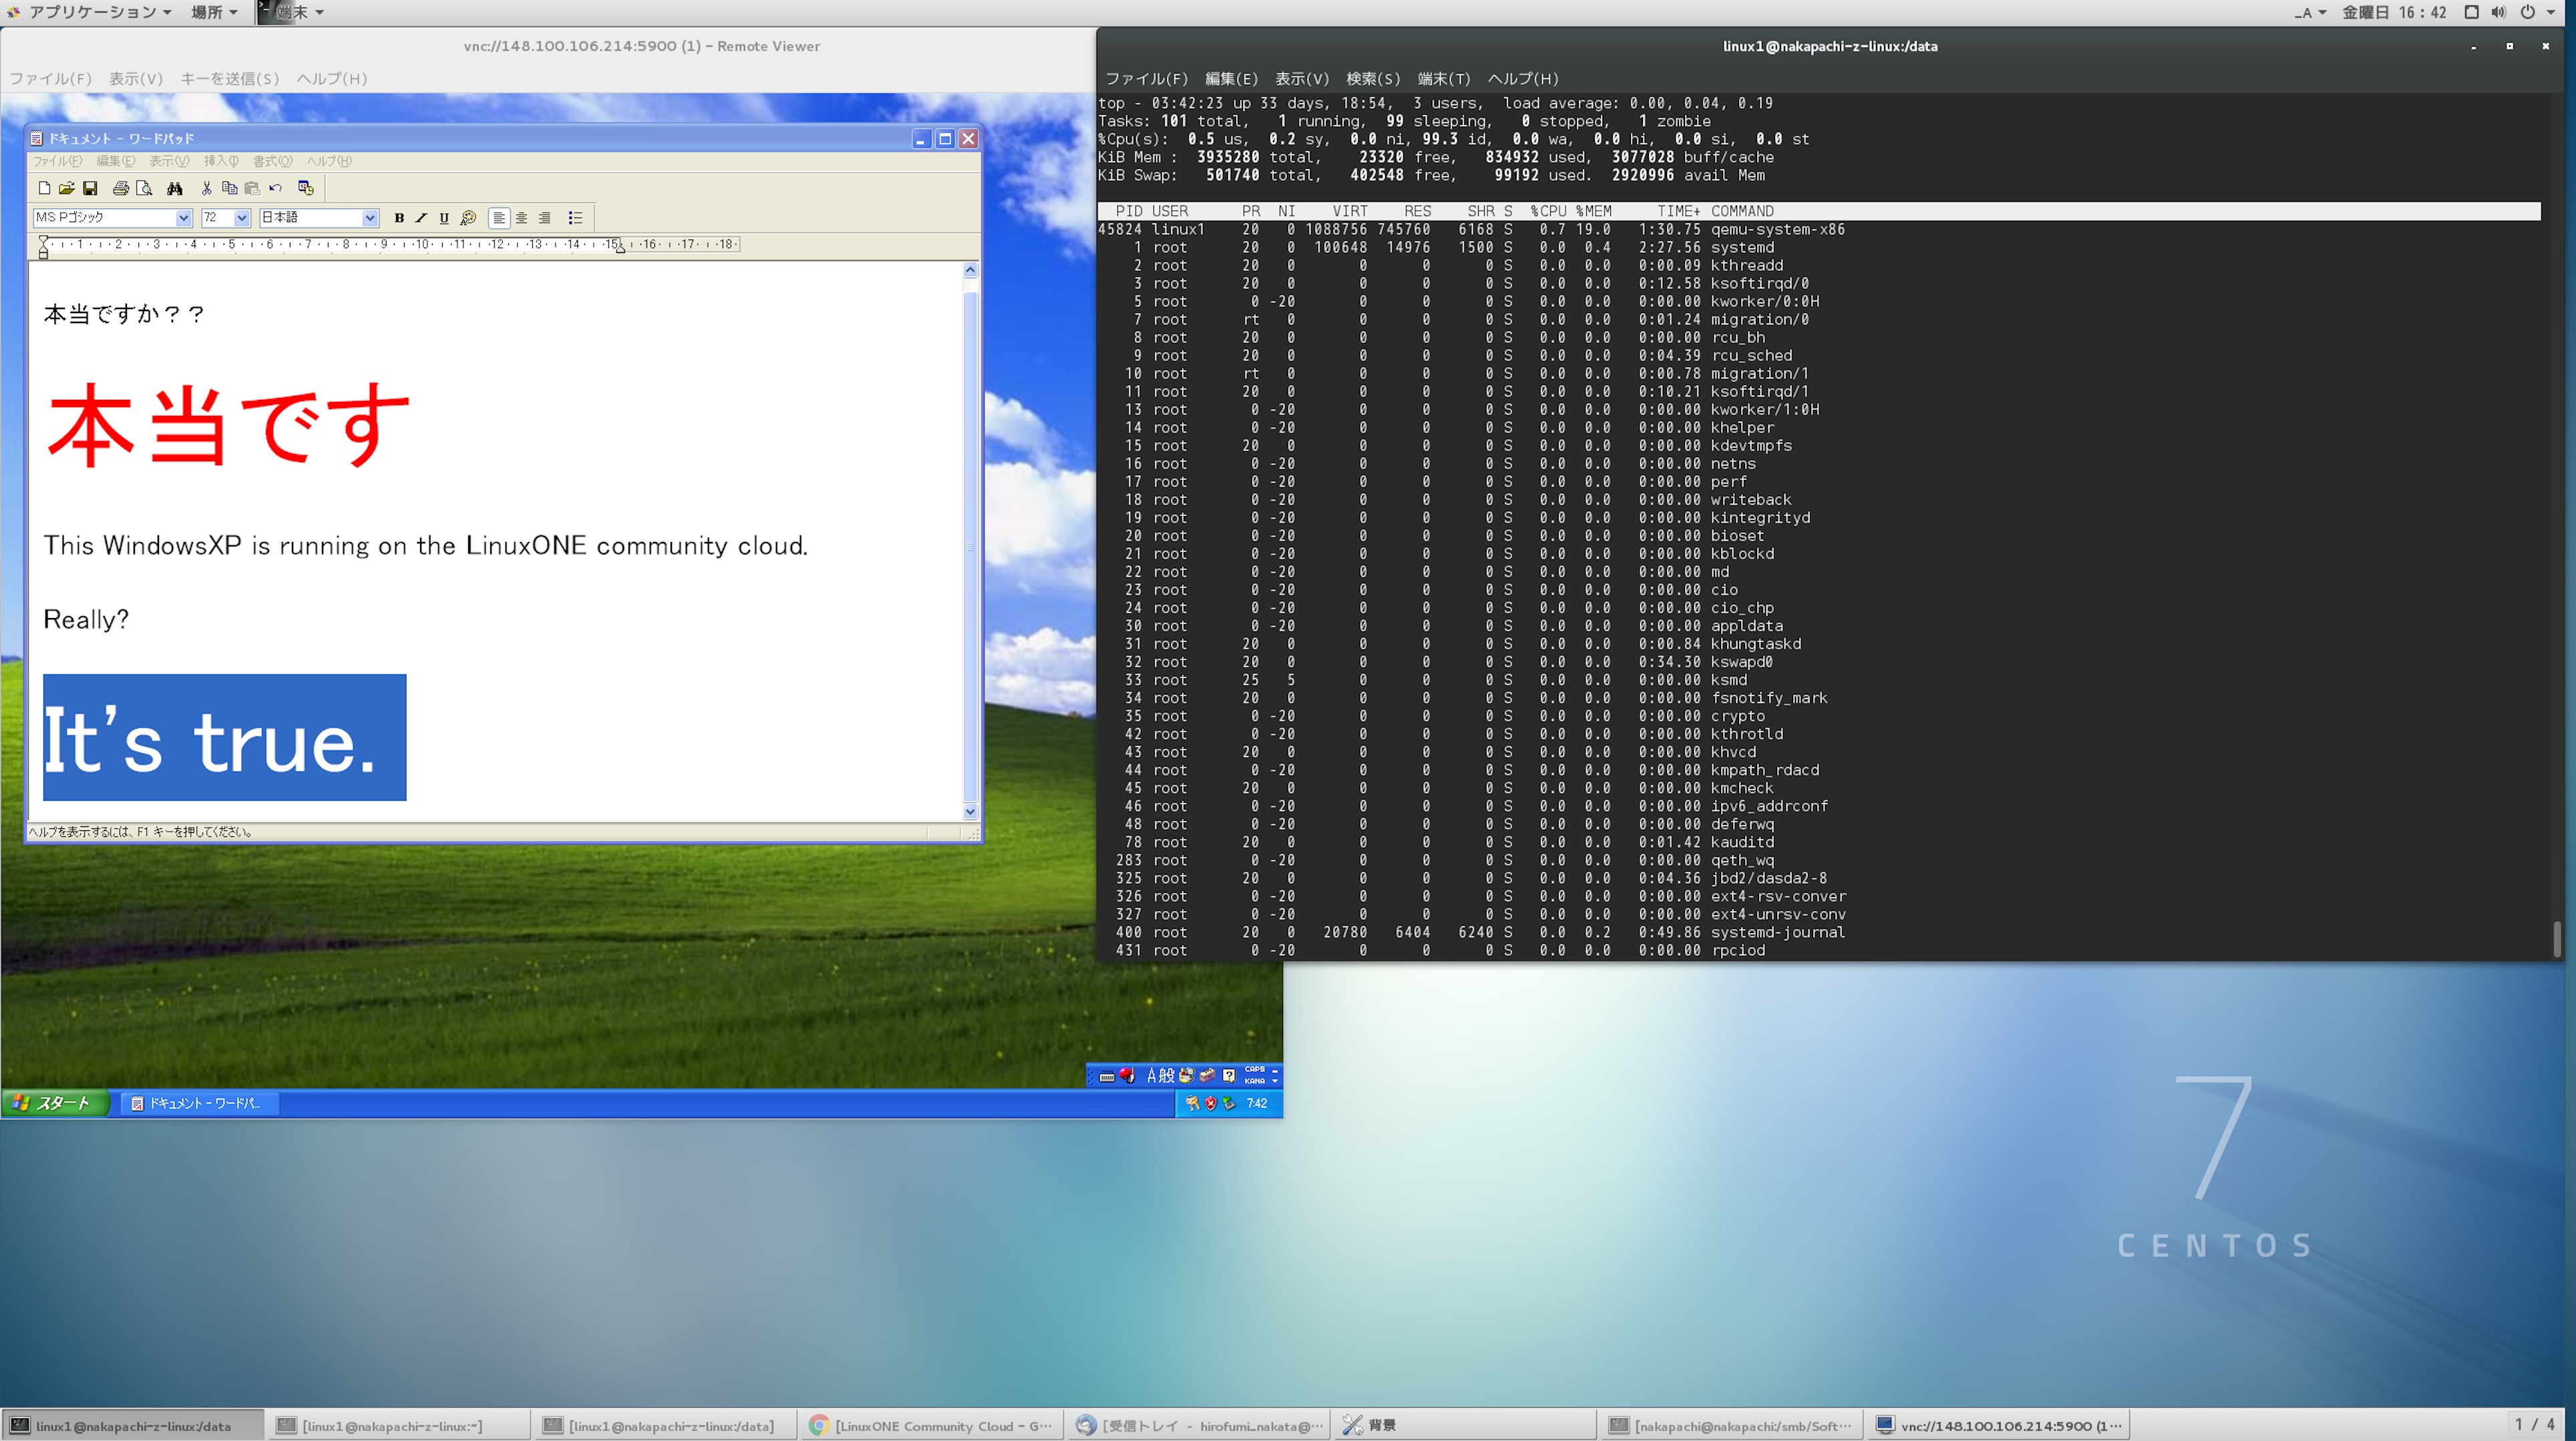
Task: Click the Paste clipboard icon
Action: 252,188
